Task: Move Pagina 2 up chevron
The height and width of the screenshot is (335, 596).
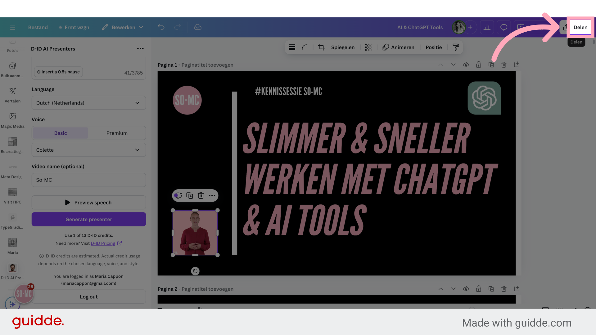Action: coord(440,289)
